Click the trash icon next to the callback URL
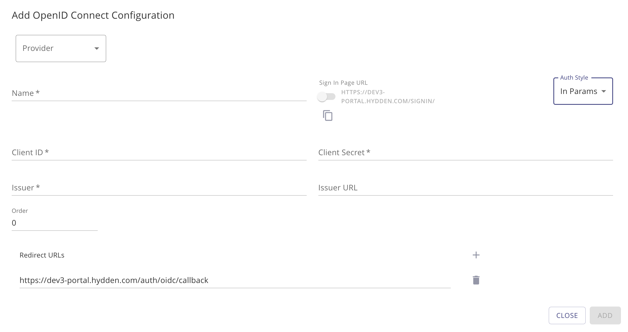Viewport: 628px width, 332px height. tap(476, 280)
